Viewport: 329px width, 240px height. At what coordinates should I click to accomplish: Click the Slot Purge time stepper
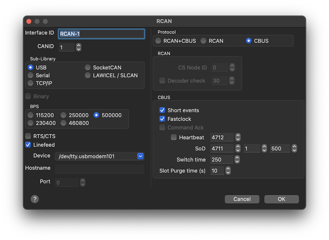tap(228, 171)
